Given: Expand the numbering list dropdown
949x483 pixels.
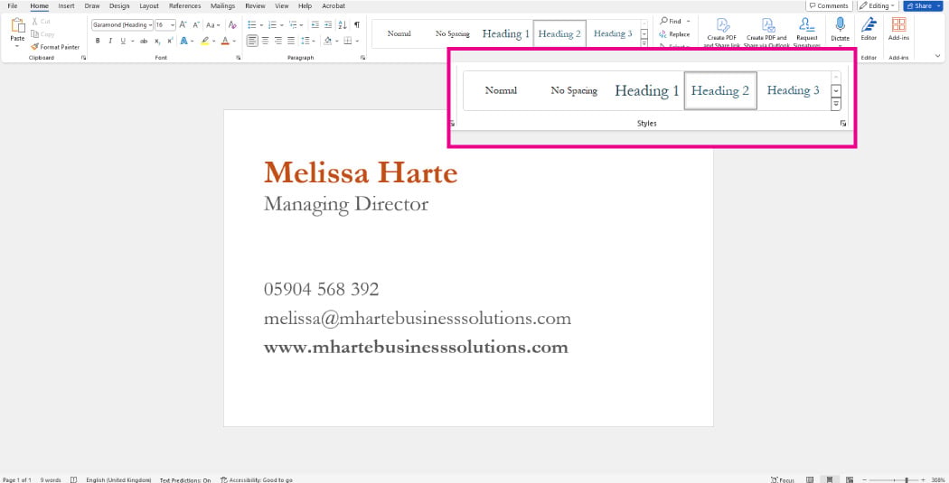Looking at the screenshot, I should [281, 24].
